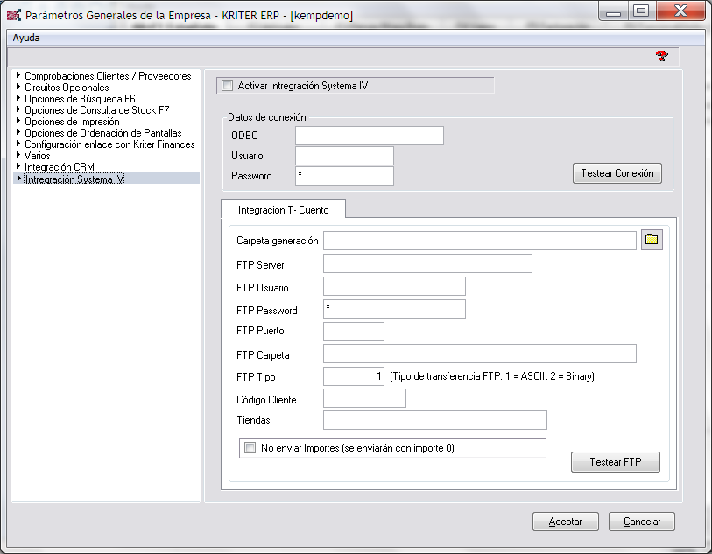Close the Parámetros Generales window
The height and width of the screenshot is (554, 712).
click(x=680, y=11)
